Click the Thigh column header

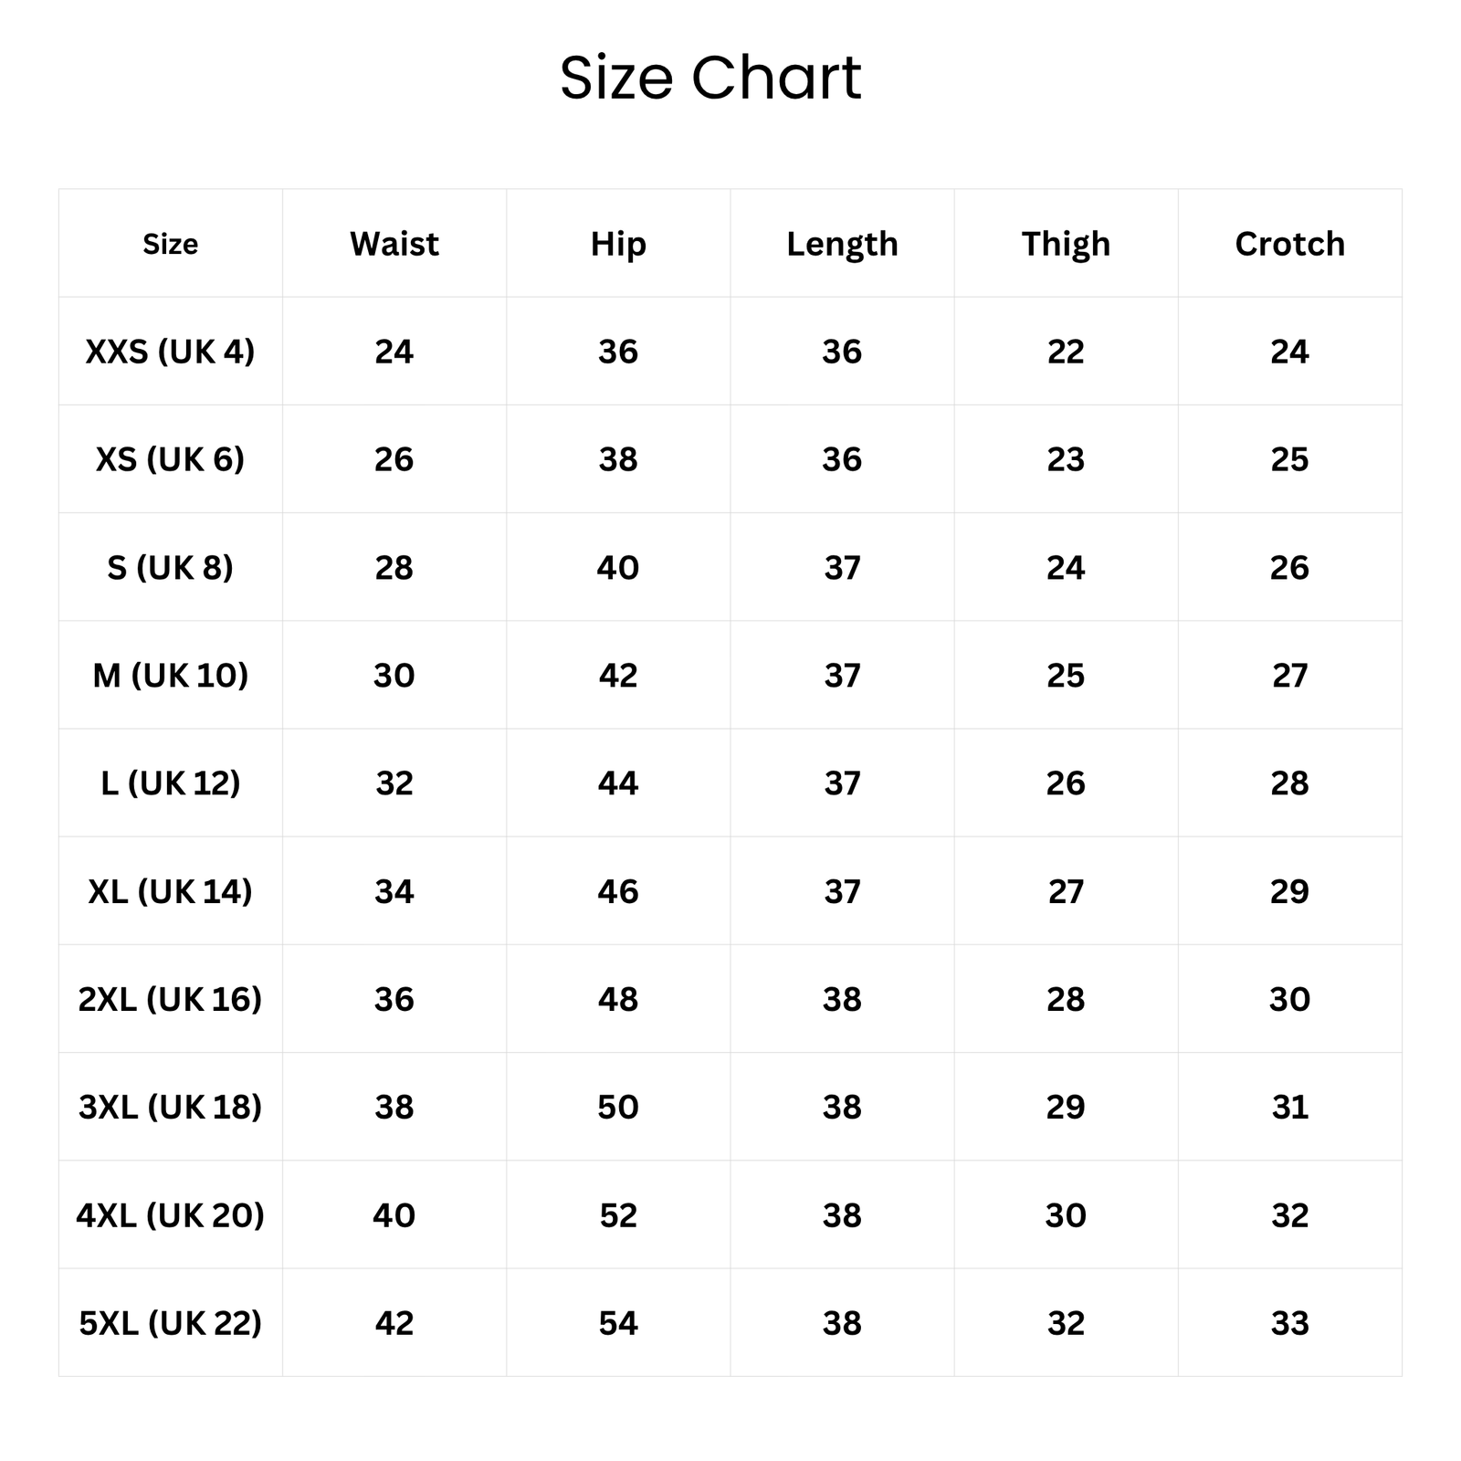point(1066,244)
